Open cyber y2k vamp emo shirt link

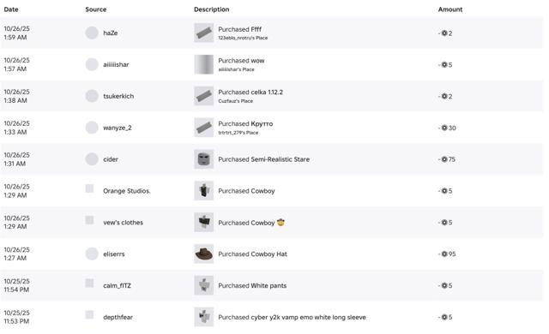point(292,317)
